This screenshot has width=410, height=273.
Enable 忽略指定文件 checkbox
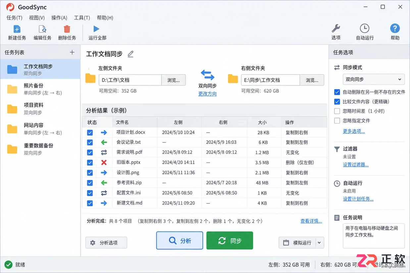click(337, 121)
